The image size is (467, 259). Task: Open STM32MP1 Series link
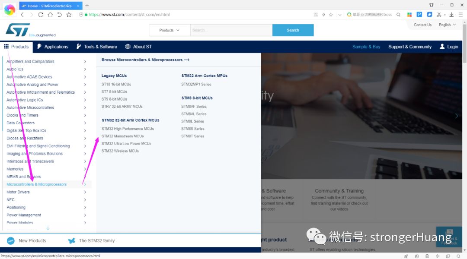point(196,85)
